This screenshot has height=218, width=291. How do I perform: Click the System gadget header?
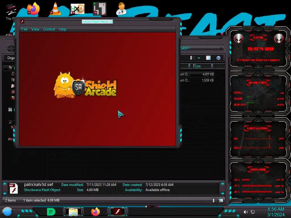[258, 83]
